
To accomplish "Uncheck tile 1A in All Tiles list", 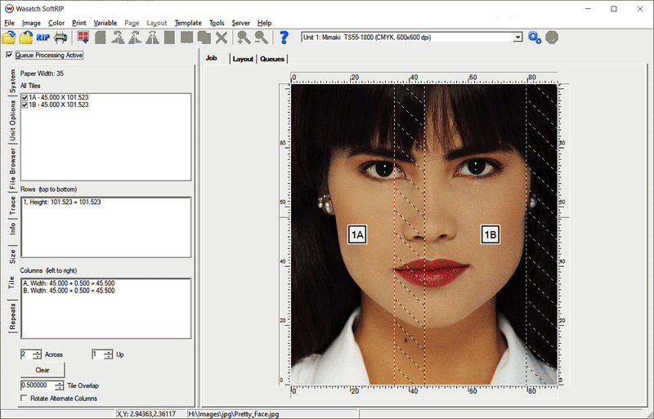I will pos(25,97).
